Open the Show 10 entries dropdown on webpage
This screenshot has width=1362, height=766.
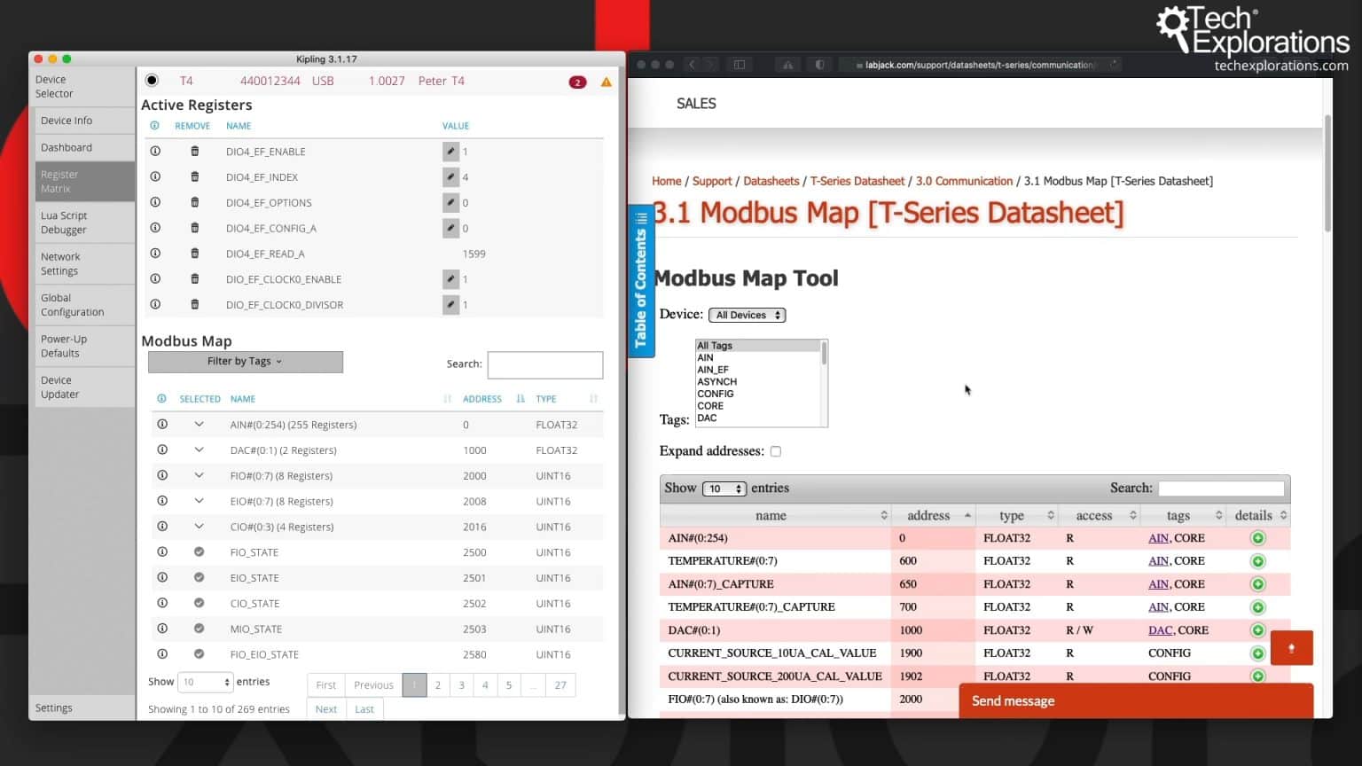point(724,489)
